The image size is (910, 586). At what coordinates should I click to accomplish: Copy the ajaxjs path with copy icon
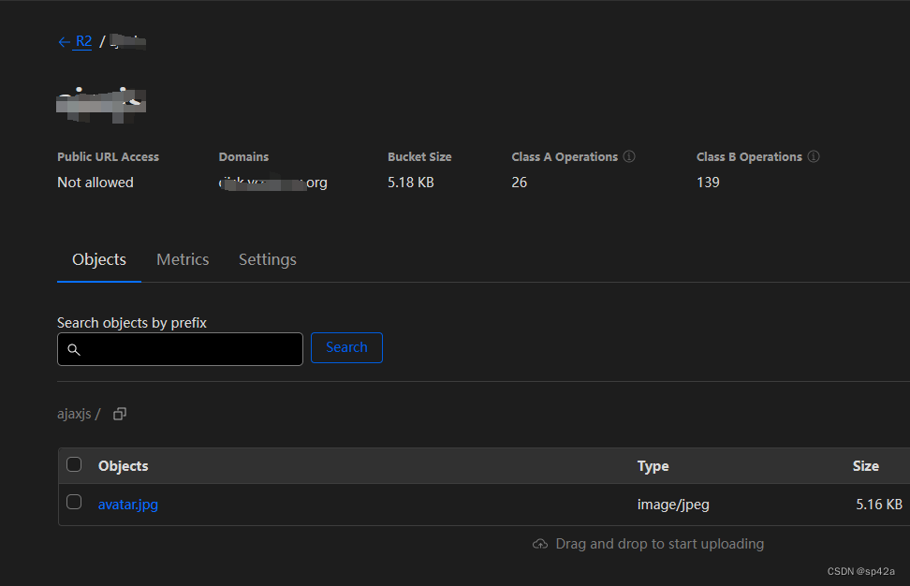120,414
